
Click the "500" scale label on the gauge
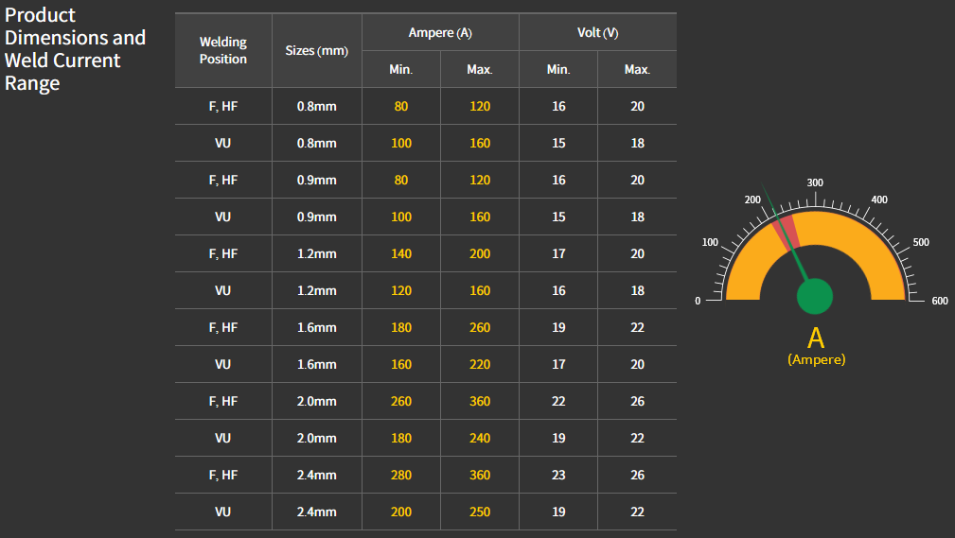921,242
